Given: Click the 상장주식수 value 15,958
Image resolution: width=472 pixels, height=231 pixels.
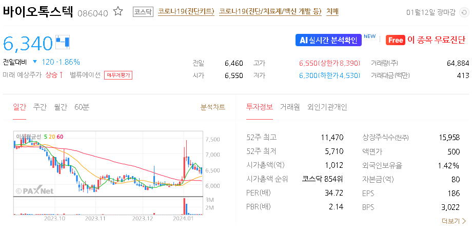Looking at the screenshot, I should click(x=449, y=138).
